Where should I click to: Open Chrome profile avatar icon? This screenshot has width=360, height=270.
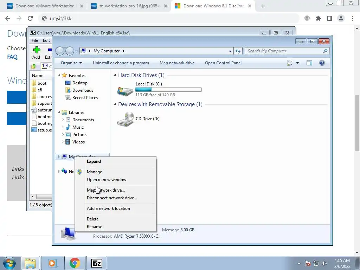(341, 18)
